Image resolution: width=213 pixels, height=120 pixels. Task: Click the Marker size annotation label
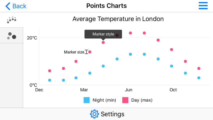click(x=74, y=52)
